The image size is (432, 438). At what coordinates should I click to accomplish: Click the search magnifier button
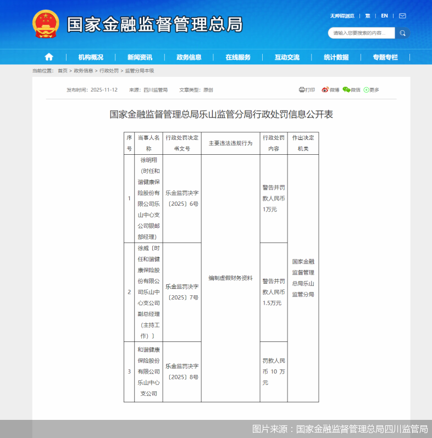pos(402,33)
